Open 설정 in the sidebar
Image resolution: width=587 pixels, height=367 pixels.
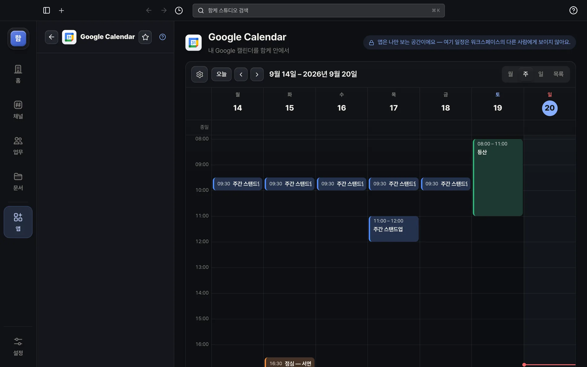click(x=18, y=347)
